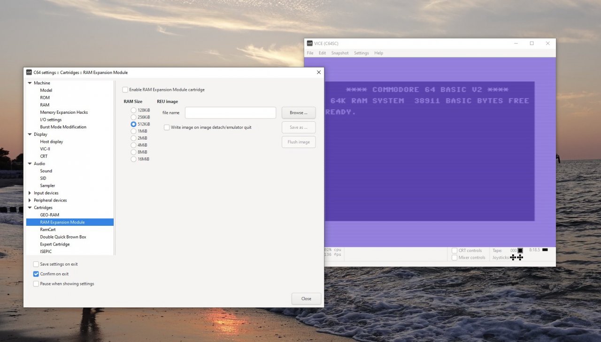
Task: Select 256KiB RAM size
Action: (133, 117)
